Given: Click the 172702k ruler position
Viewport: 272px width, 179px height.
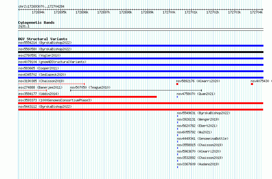Looking at the screenshot, I should click(x=213, y=12).
